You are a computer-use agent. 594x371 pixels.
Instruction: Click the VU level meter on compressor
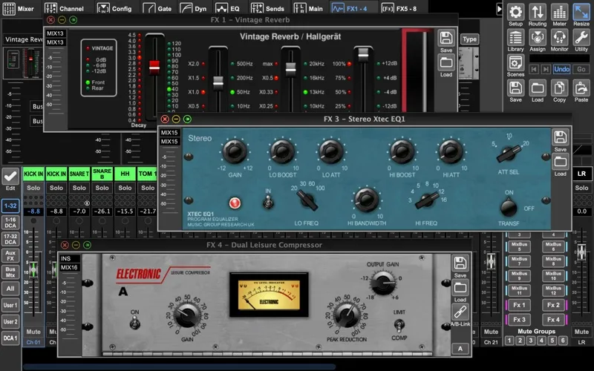point(269,295)
